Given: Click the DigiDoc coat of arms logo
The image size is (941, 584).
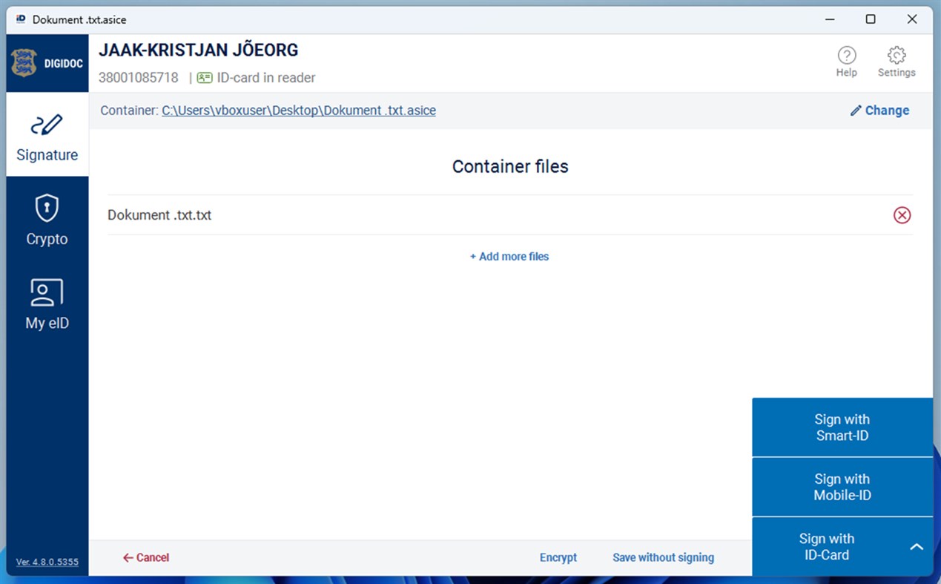Looking at the screenshot, I should click(x=24, y=63).
